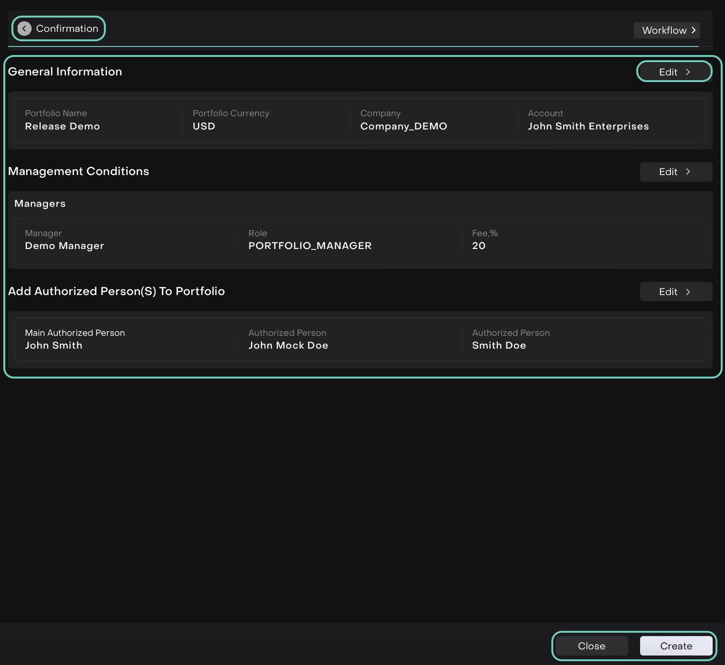Click the back arrow icon beside Confirmation
Screen dimensions: 725x665
coord(24,28)
